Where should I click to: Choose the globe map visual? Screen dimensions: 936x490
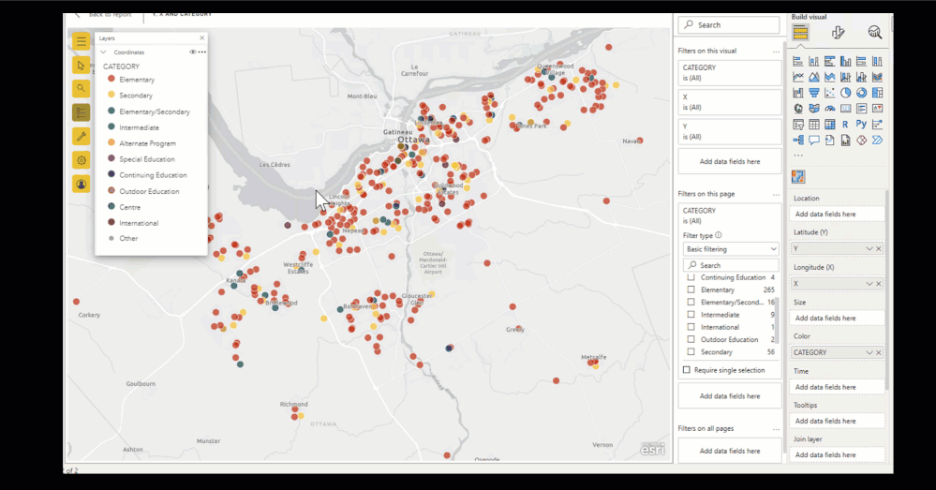point(798,109)
